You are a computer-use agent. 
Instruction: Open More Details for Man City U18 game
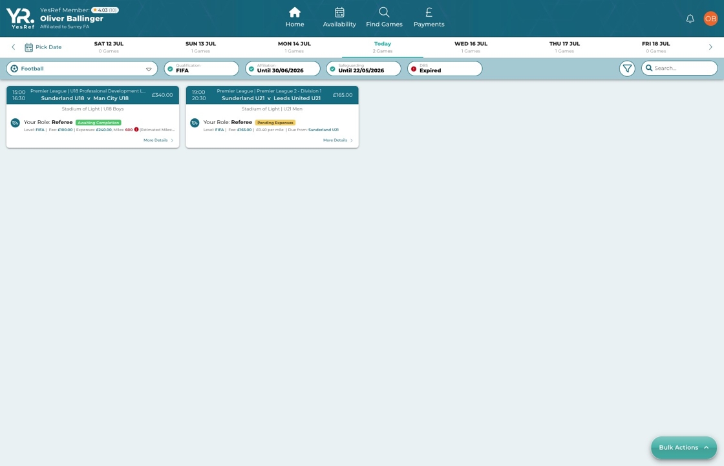[x=158, y=140]
